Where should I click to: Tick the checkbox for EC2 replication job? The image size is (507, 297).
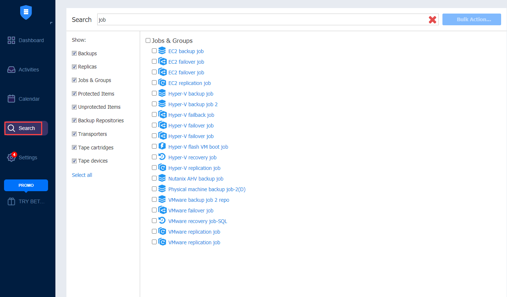[x=154, y=83]
